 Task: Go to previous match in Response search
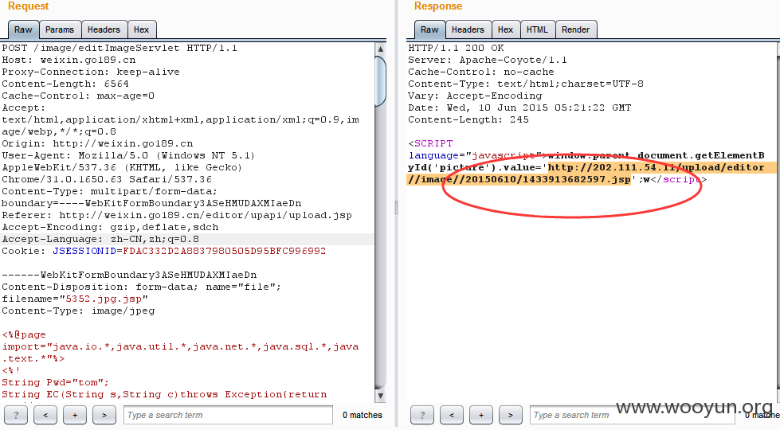pos(452,415)
